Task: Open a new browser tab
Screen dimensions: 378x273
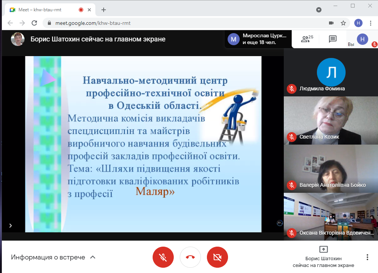Action: [104, 10]
